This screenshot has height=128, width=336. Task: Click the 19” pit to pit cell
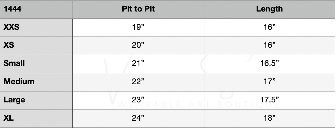[138, 27]
